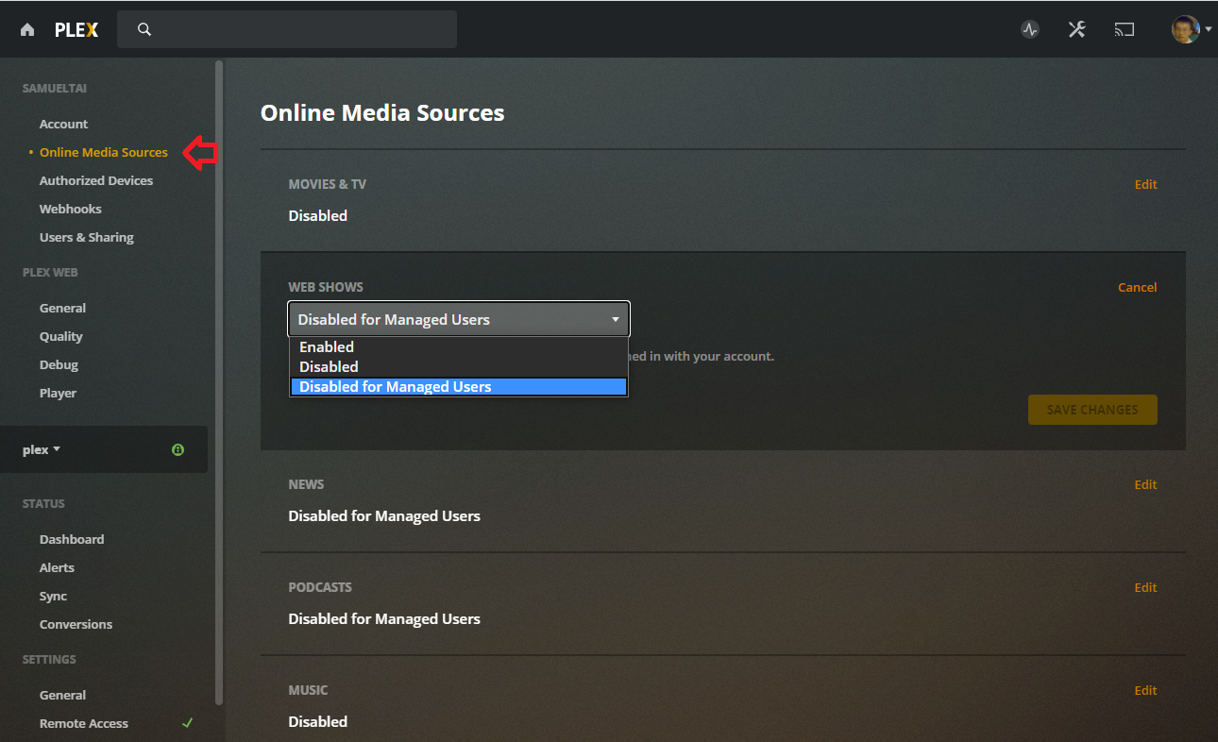Click in the top search field

287,29
